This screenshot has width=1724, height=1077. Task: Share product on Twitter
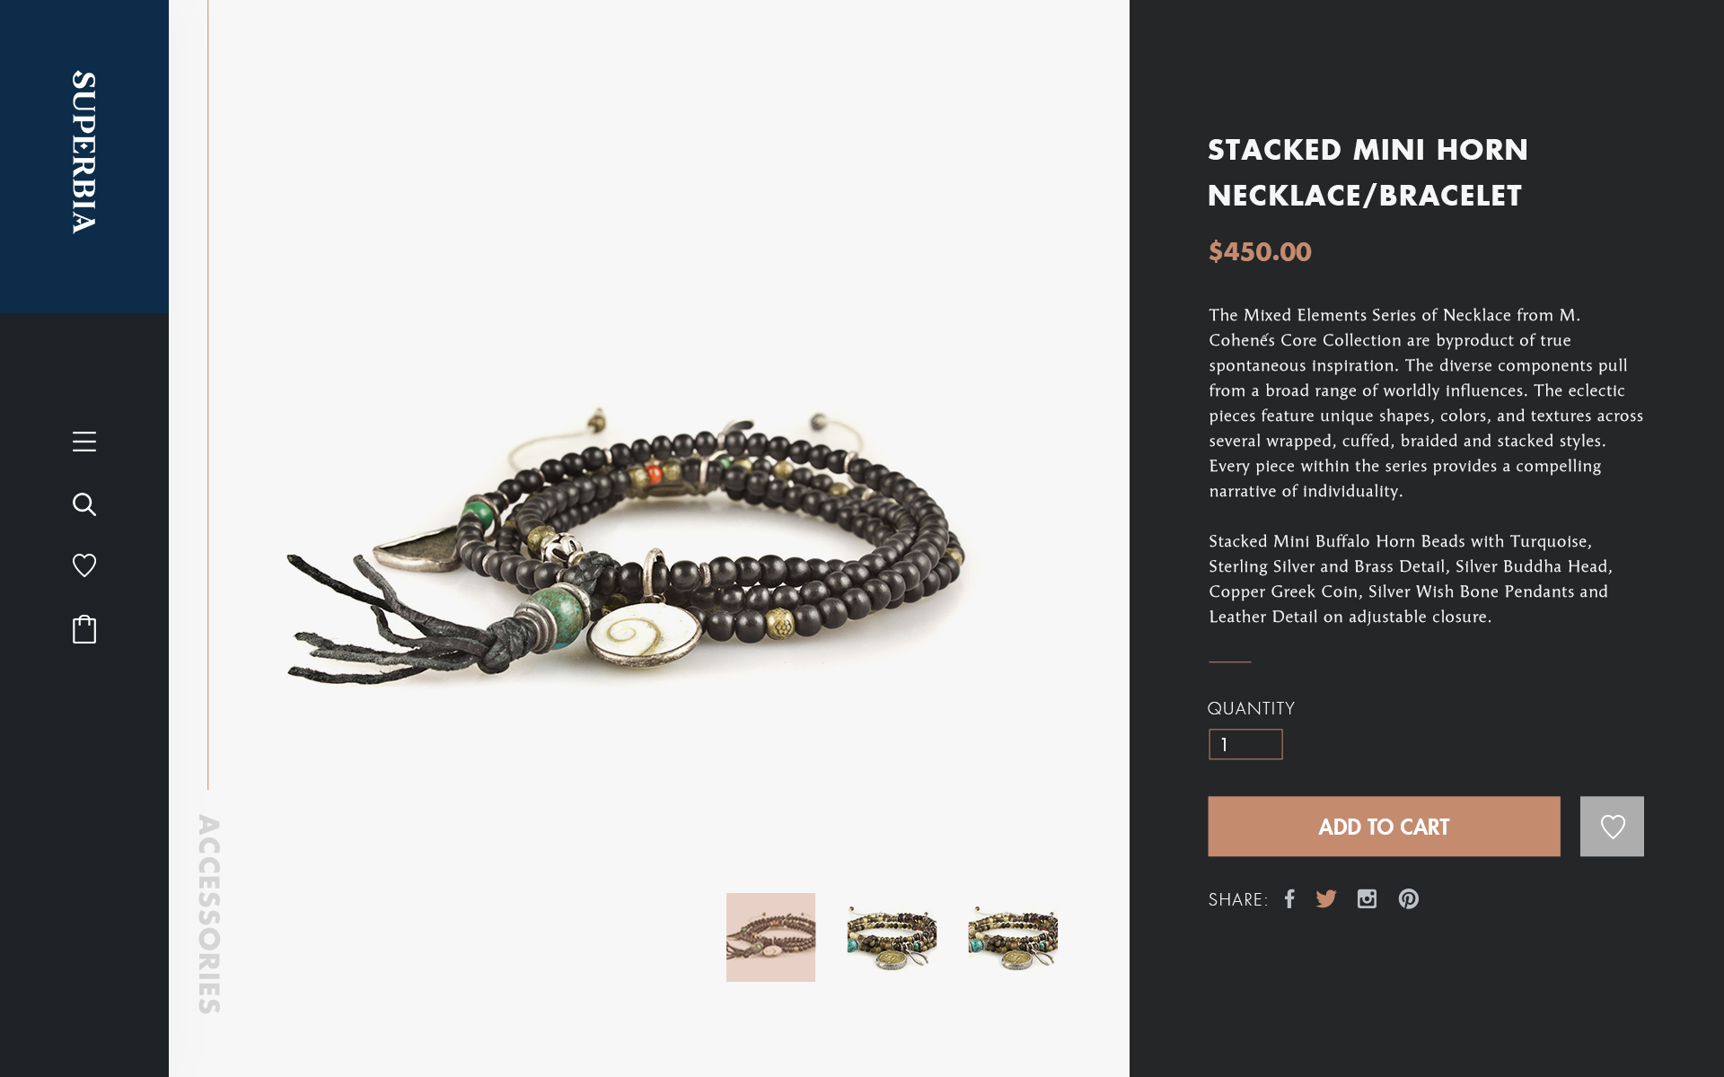coord(1326,898)
